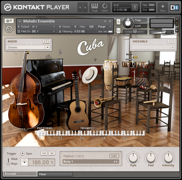Click the Tune knob
Image resolution: width=182 pixels, height=180 pixels.
pos(128,23)
